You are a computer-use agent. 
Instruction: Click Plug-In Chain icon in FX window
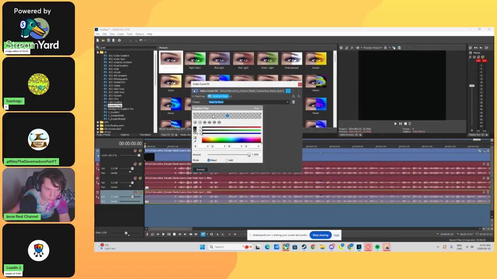point(294,96)
